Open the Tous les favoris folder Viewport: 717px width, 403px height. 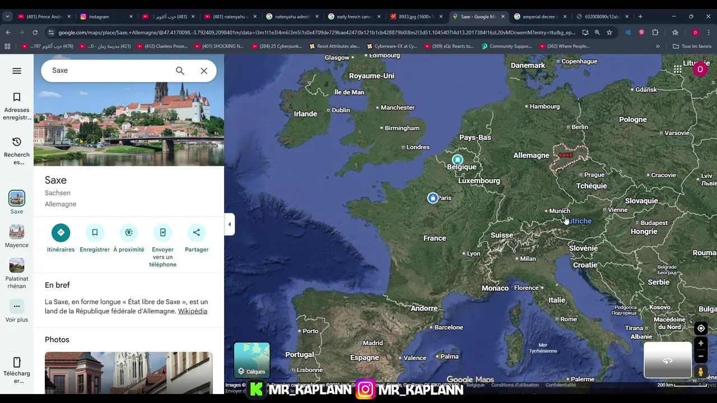[x=692, y=46]
